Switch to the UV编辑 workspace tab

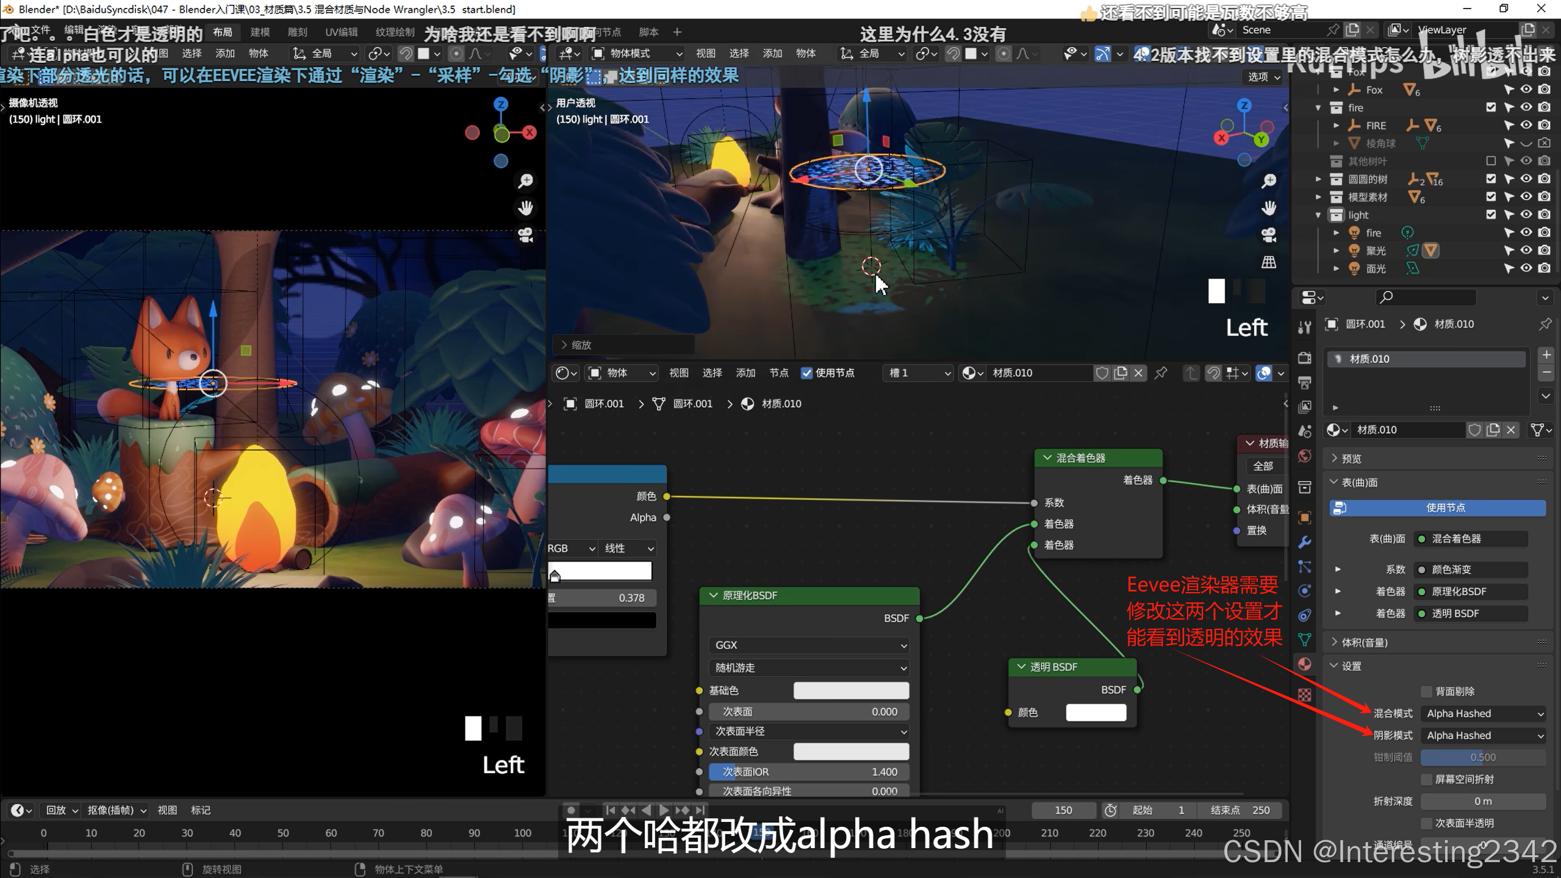click(342, 32)
